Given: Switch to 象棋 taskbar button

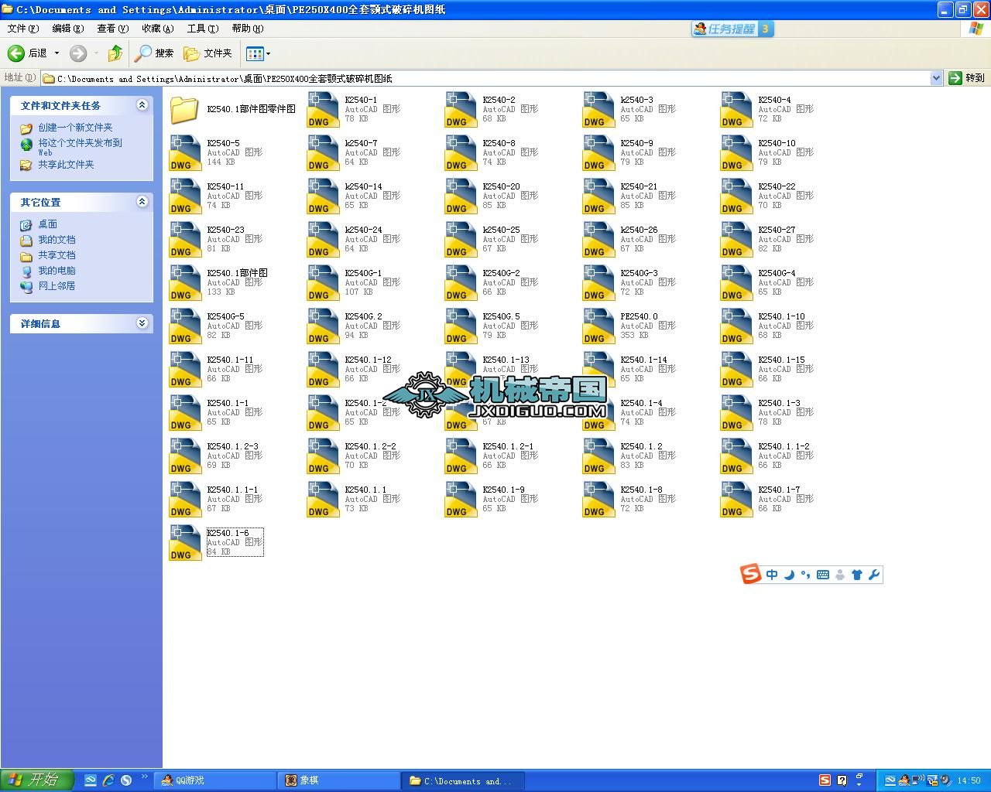Looking at the screenshot, I should [339, 781].
